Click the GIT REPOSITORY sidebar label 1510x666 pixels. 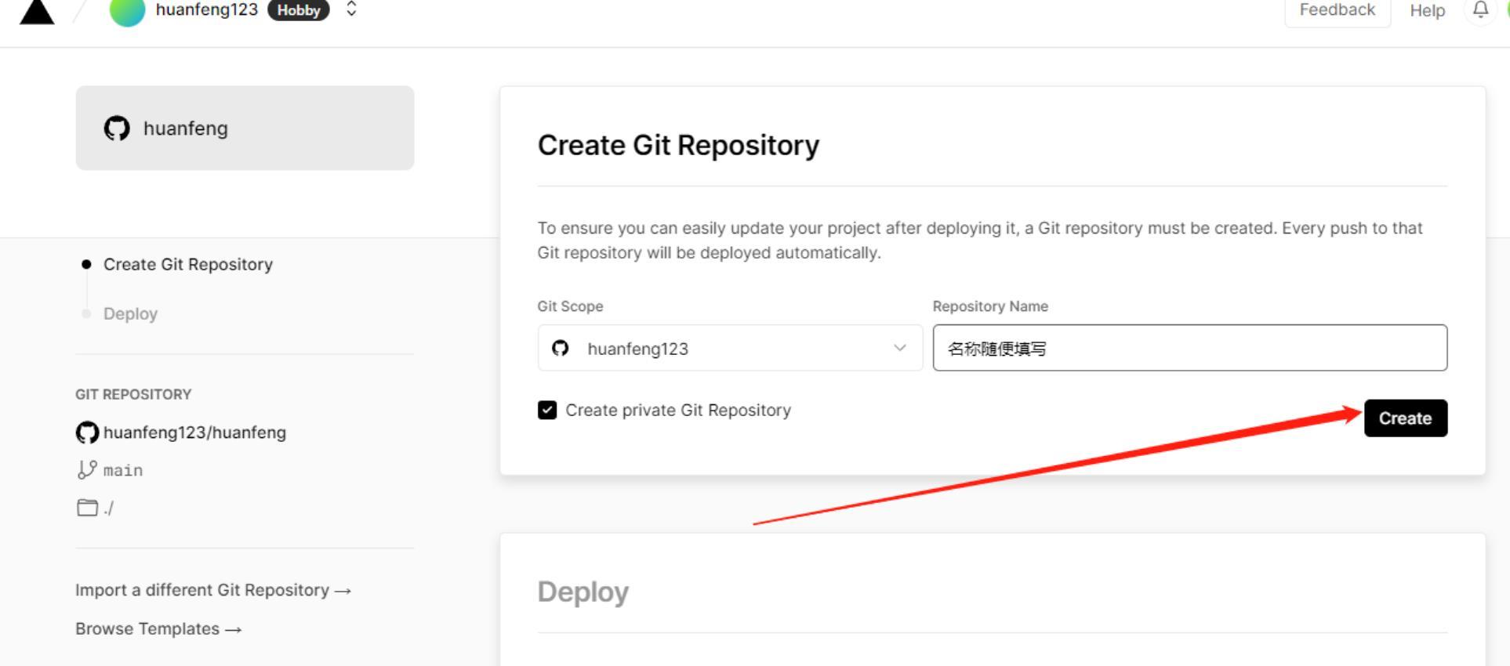point(133,394)
